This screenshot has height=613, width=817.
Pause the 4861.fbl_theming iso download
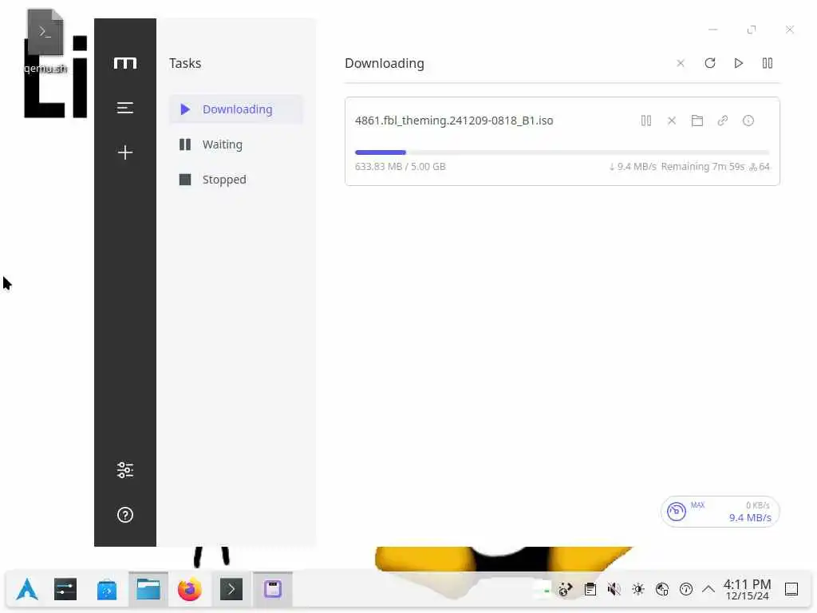pos(646,121)
